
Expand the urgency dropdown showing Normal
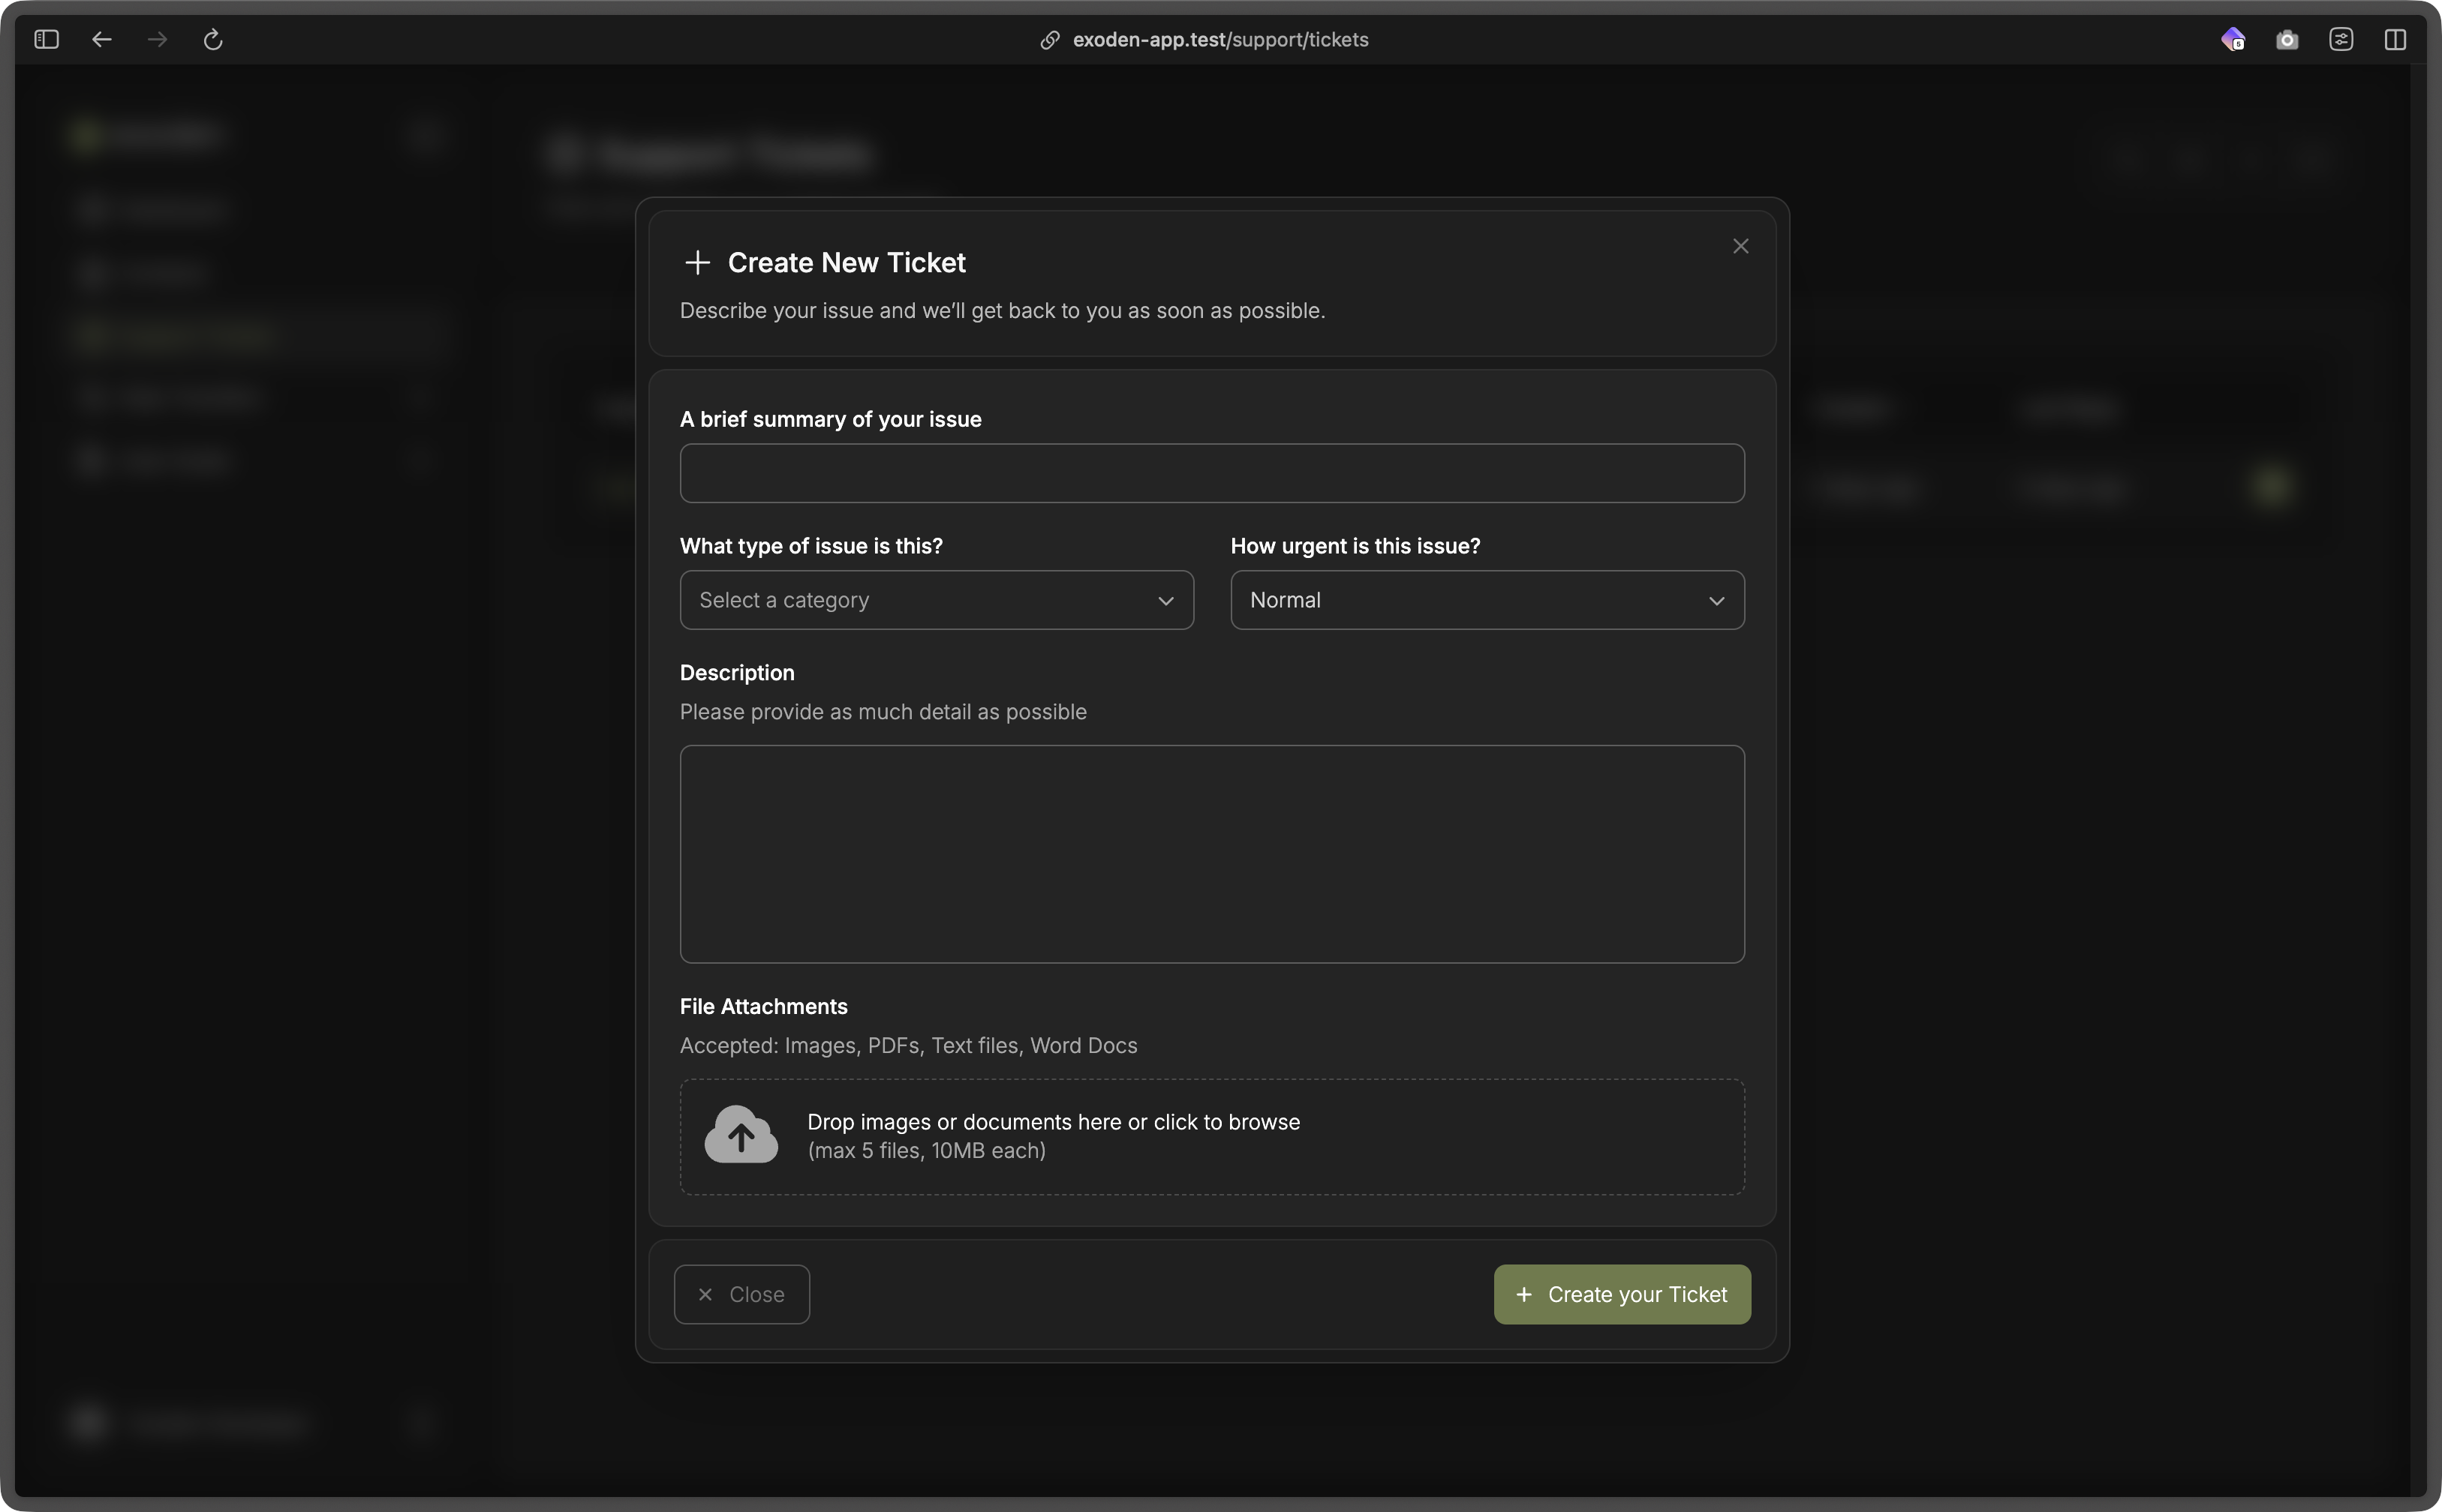click(1486, 600)
